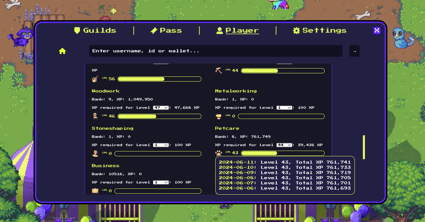Select the Woodwork skill heading
This screenshot has height=222, width=425.
tap(106, 91)
